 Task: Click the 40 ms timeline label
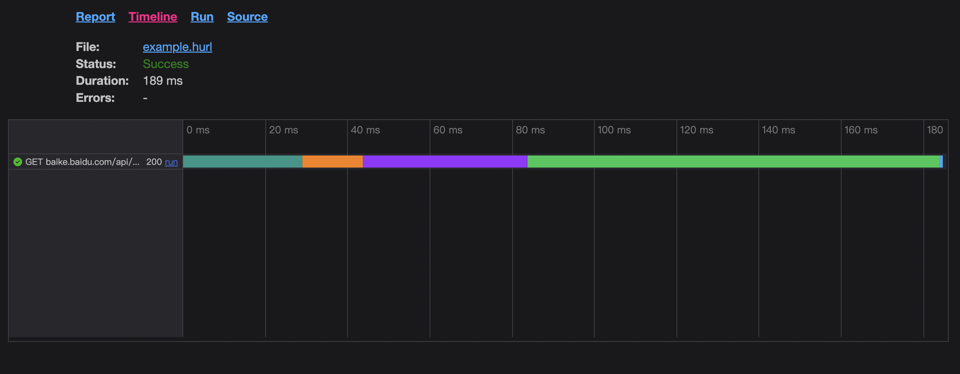(x=365, y=130)
